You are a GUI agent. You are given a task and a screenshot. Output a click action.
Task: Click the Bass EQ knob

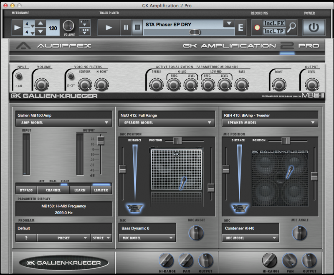(x=242, y=85)
